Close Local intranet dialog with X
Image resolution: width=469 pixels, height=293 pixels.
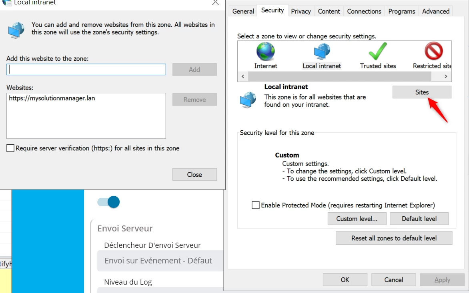tap(215, 3)
